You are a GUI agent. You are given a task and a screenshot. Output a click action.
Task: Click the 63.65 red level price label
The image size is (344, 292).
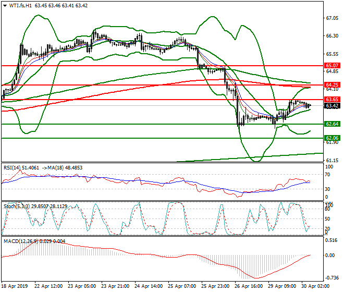(332, 100)
